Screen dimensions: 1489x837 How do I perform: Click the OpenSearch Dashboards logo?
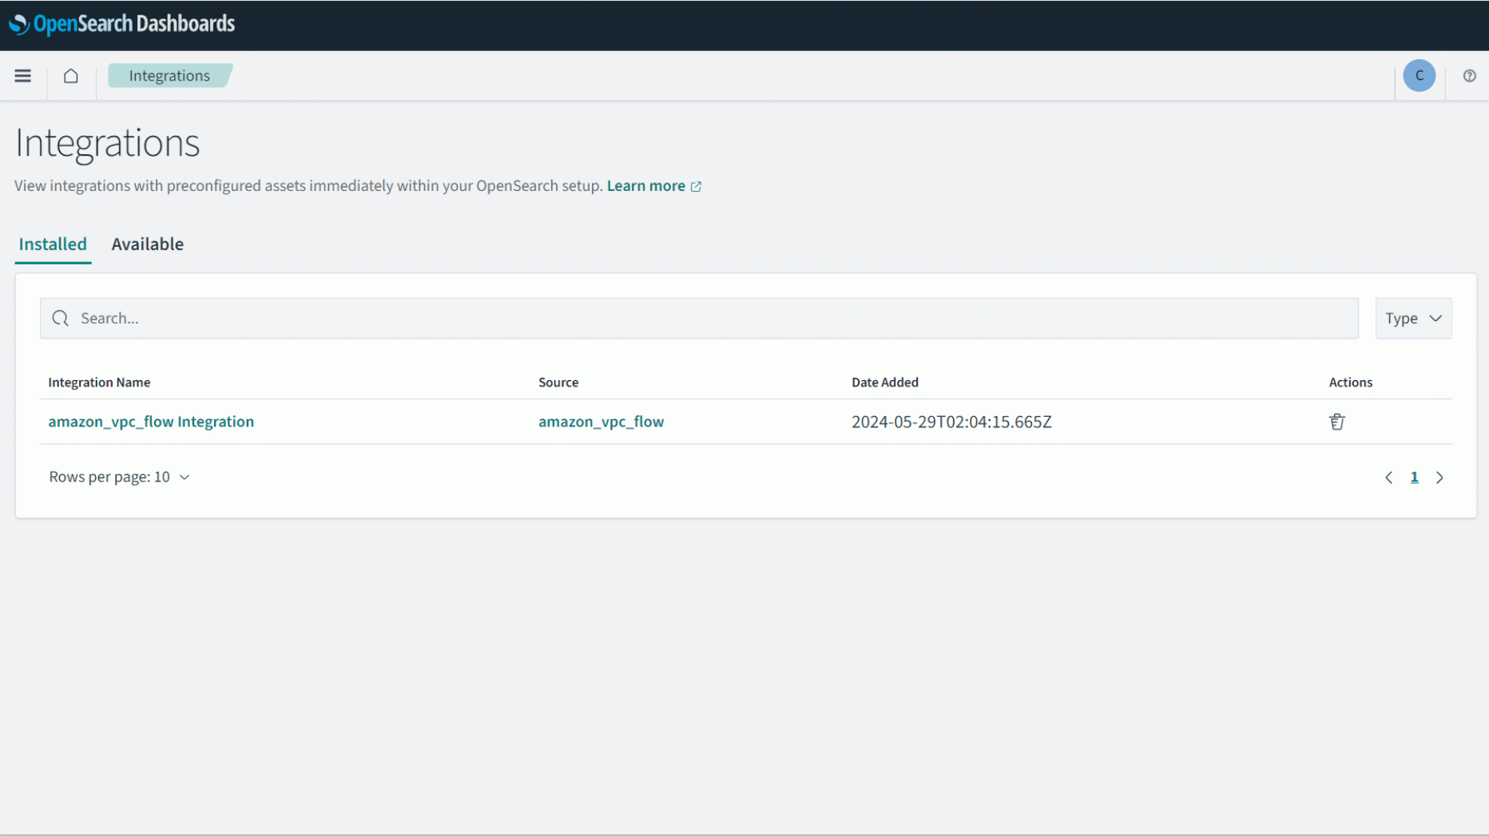[x=121, y=24]
